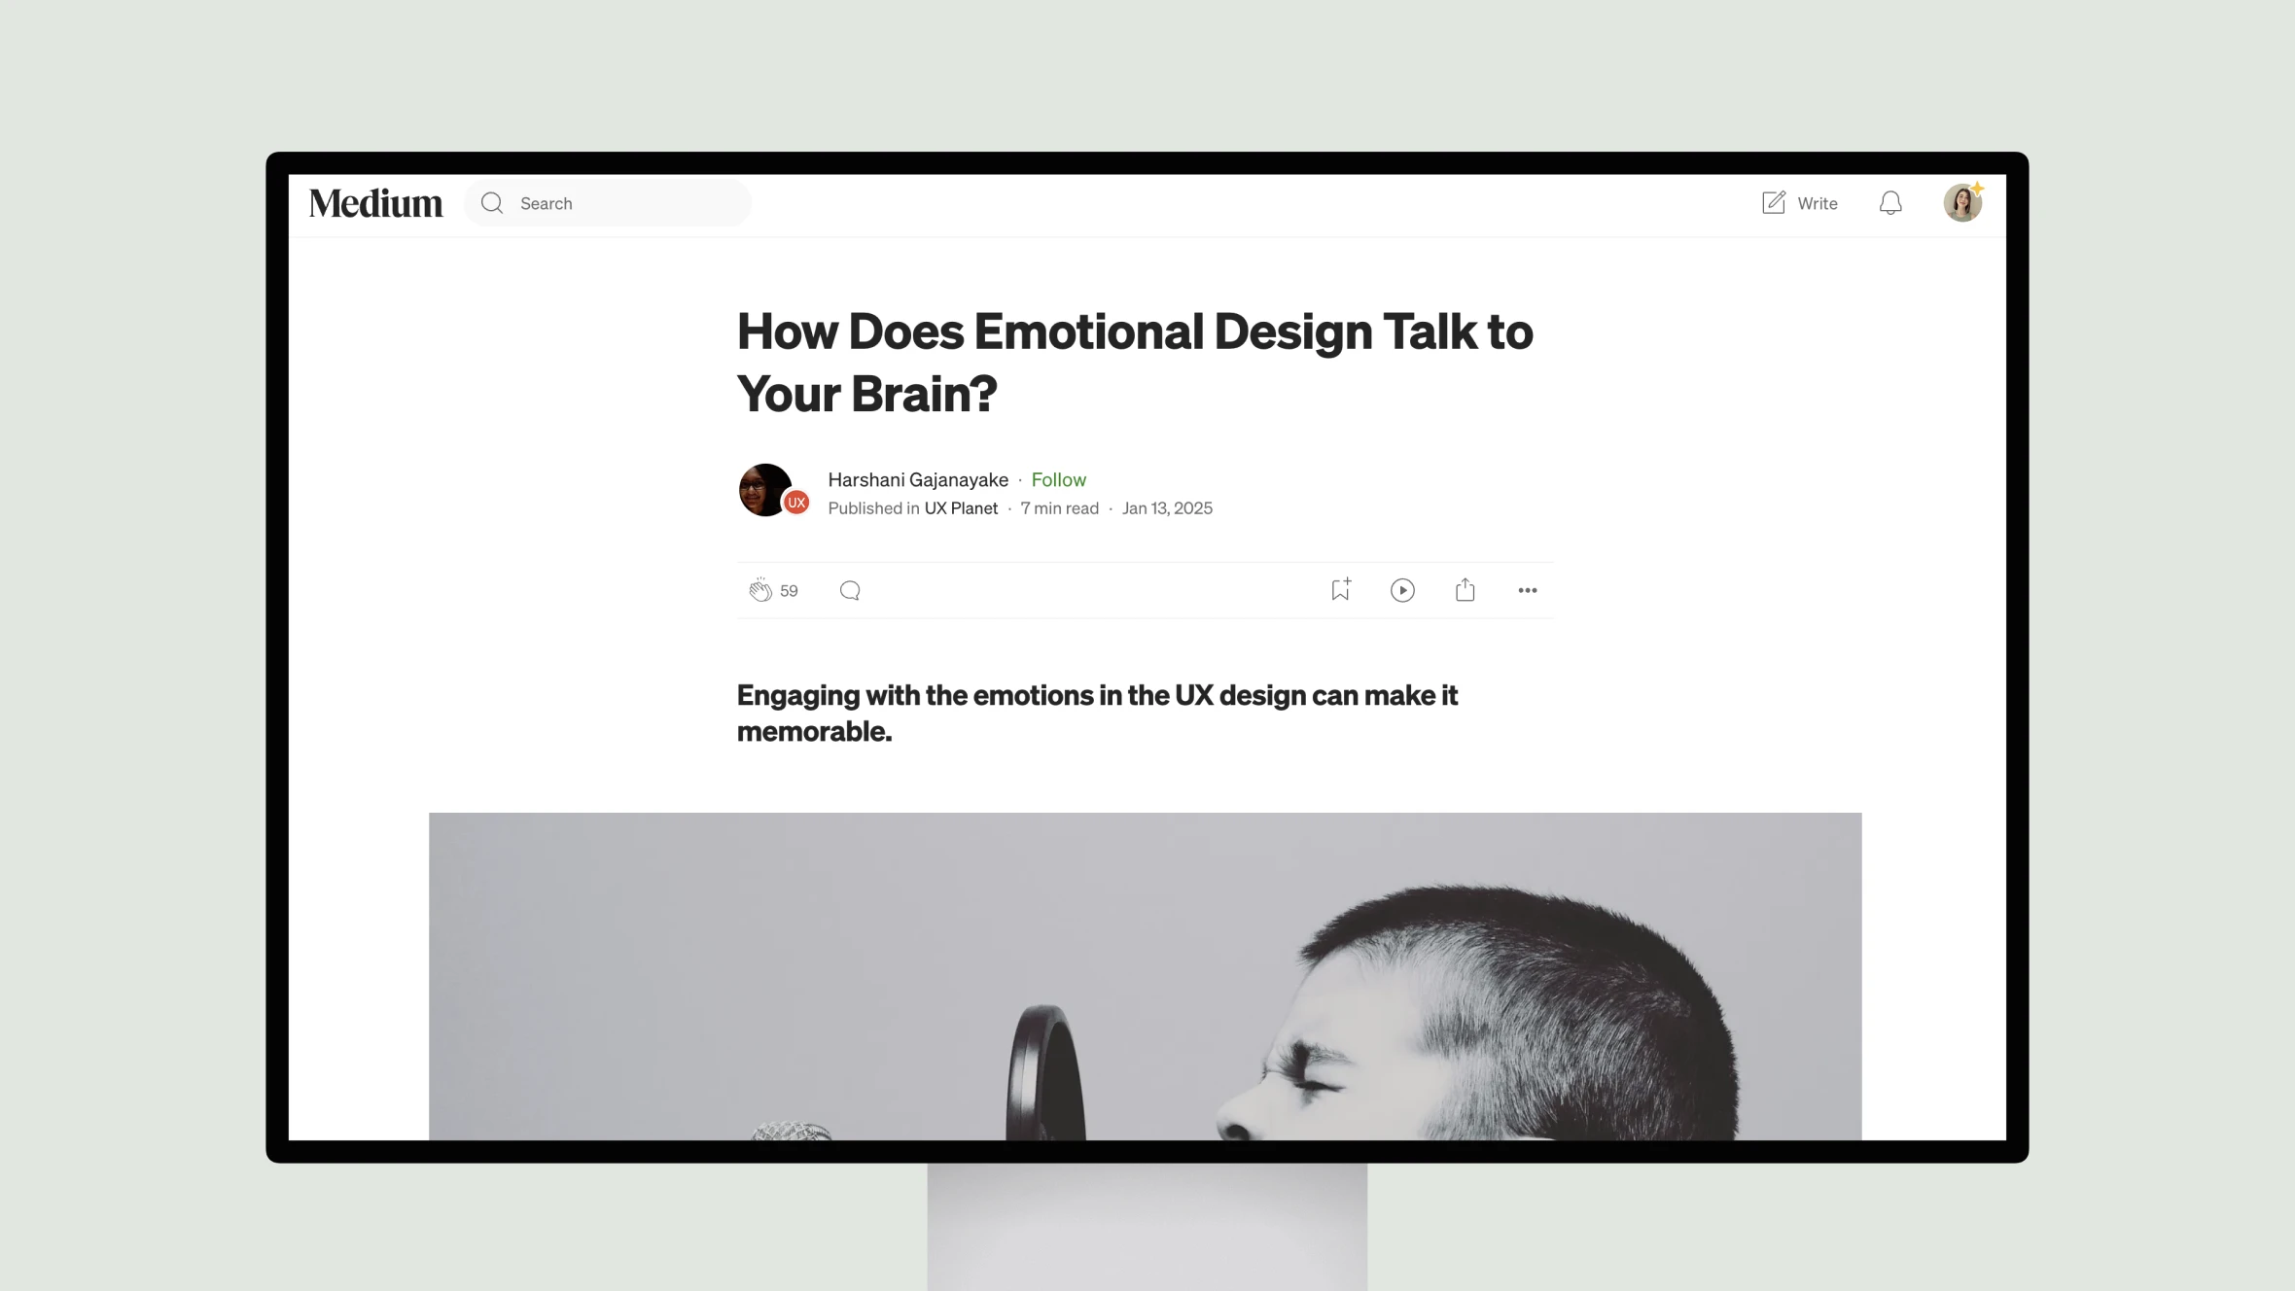2295x1291 pixels.
Task: Open the comments panel icon
Action: (850, 589)
